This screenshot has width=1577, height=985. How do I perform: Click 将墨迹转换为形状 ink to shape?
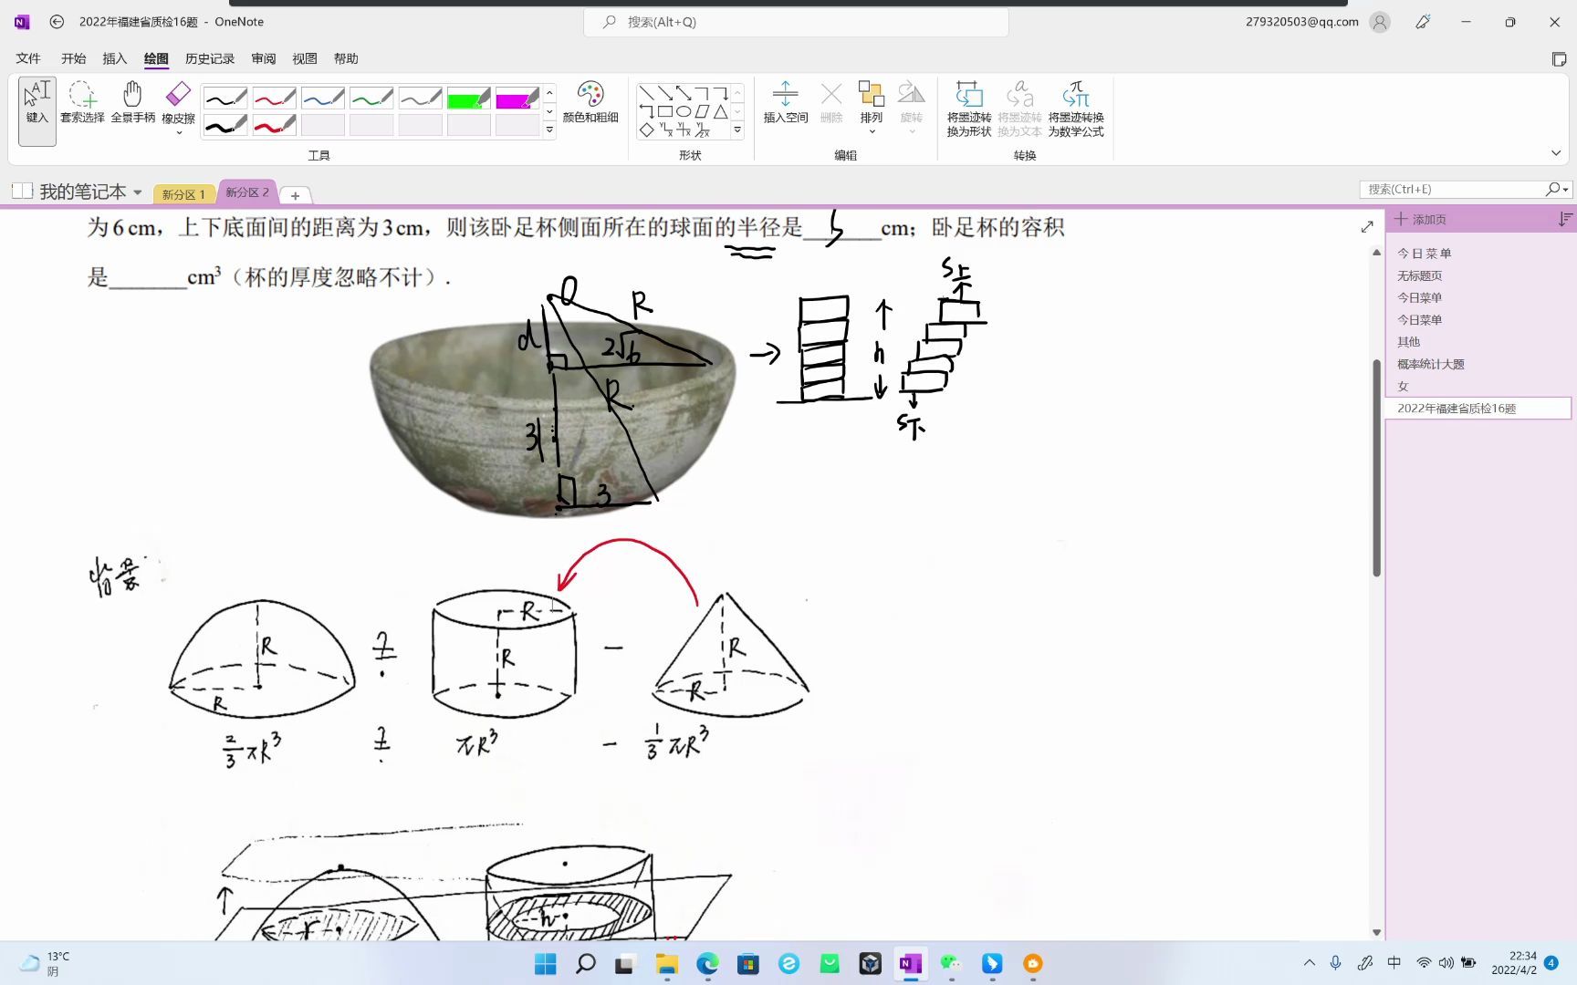pos(969,109)
